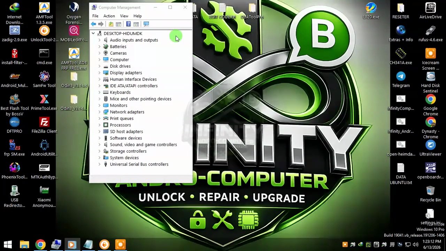
Task: Open the blue Help question-mark icon
Action: (x=128, y=24)
